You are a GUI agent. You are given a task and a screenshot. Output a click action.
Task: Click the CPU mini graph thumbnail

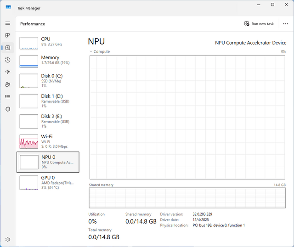coord(29,43)
